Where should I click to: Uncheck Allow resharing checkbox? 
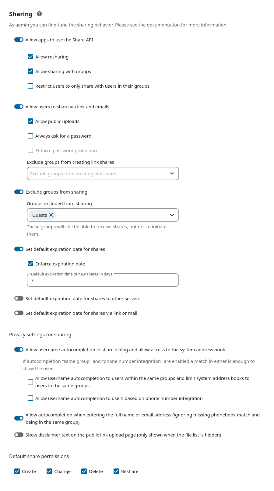pyautogui.click(x=30, y=57)
